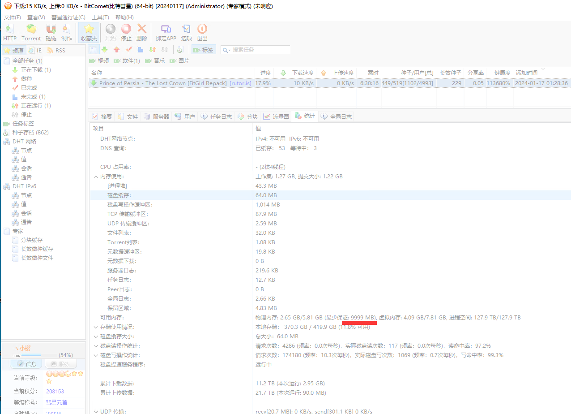
Task: Switch to the 全局日志 global log tab
Action: coord(336,116)
